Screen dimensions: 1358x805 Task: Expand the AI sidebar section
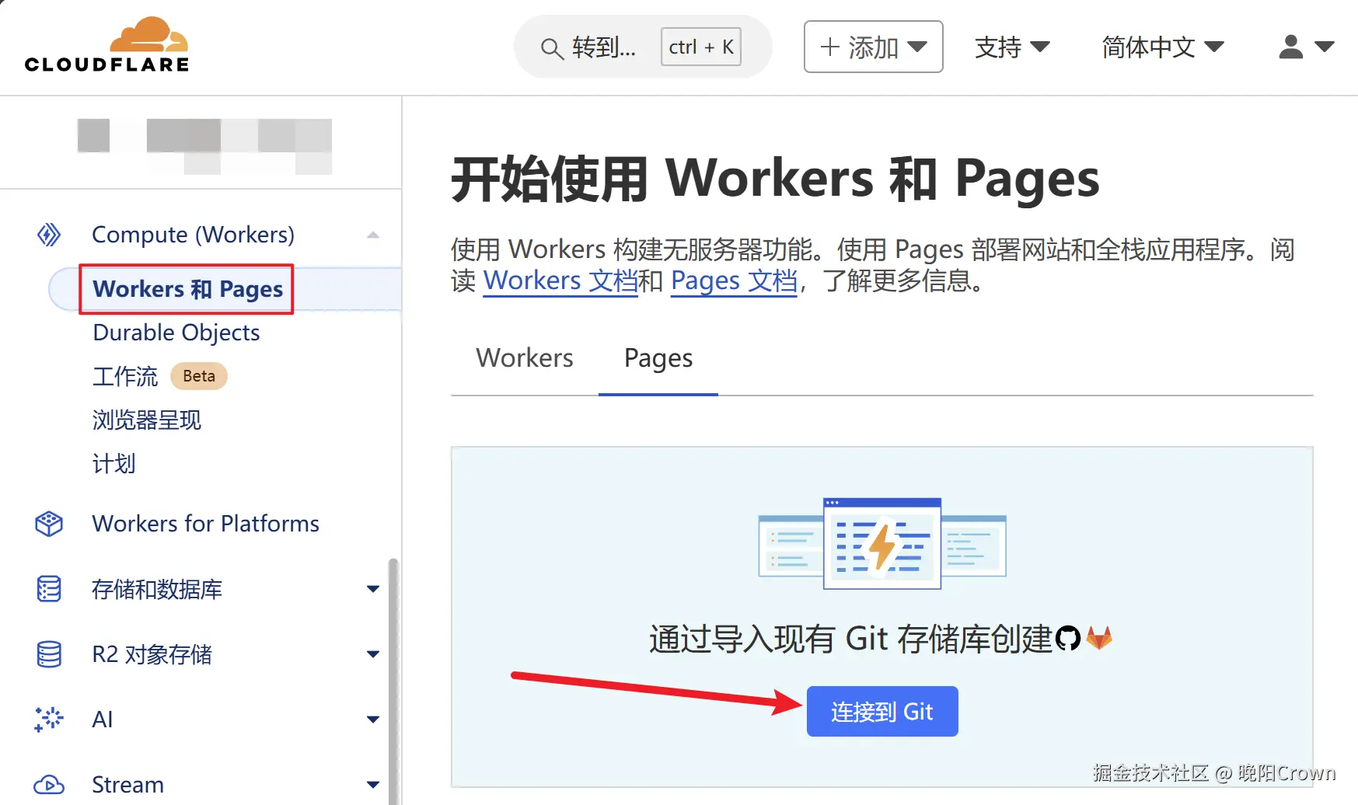(373, 720)
